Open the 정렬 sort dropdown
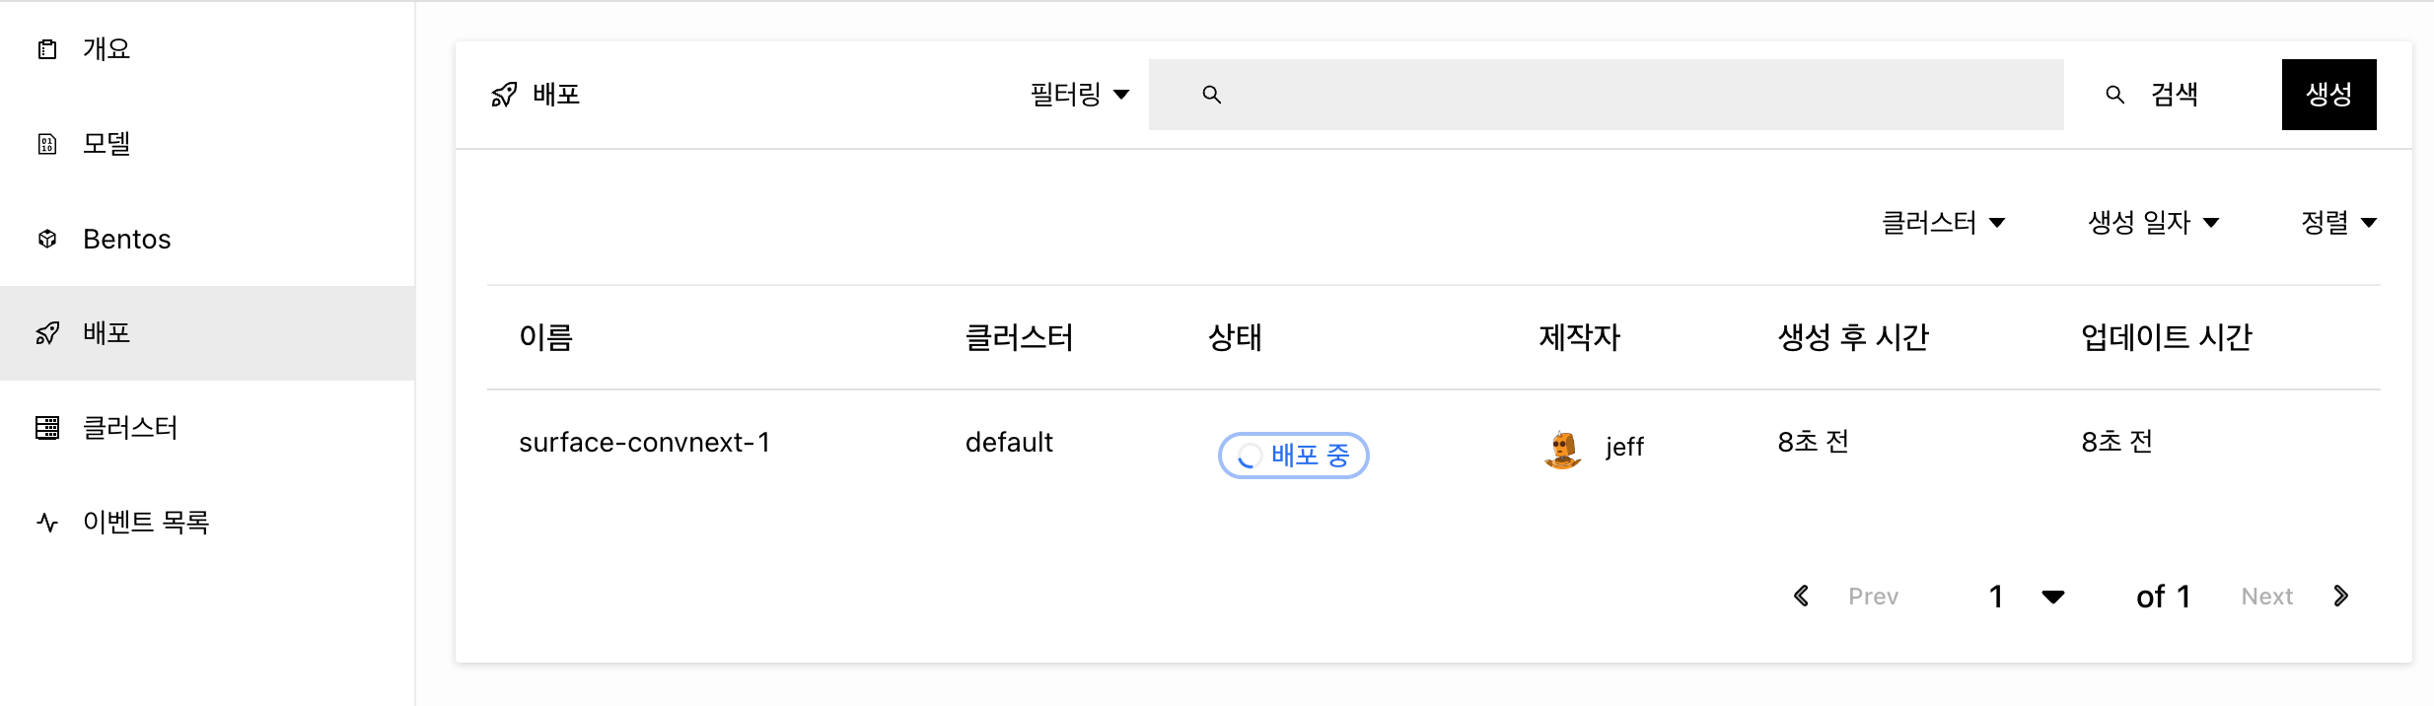2434x706 pixels. tap(2338, 223)
